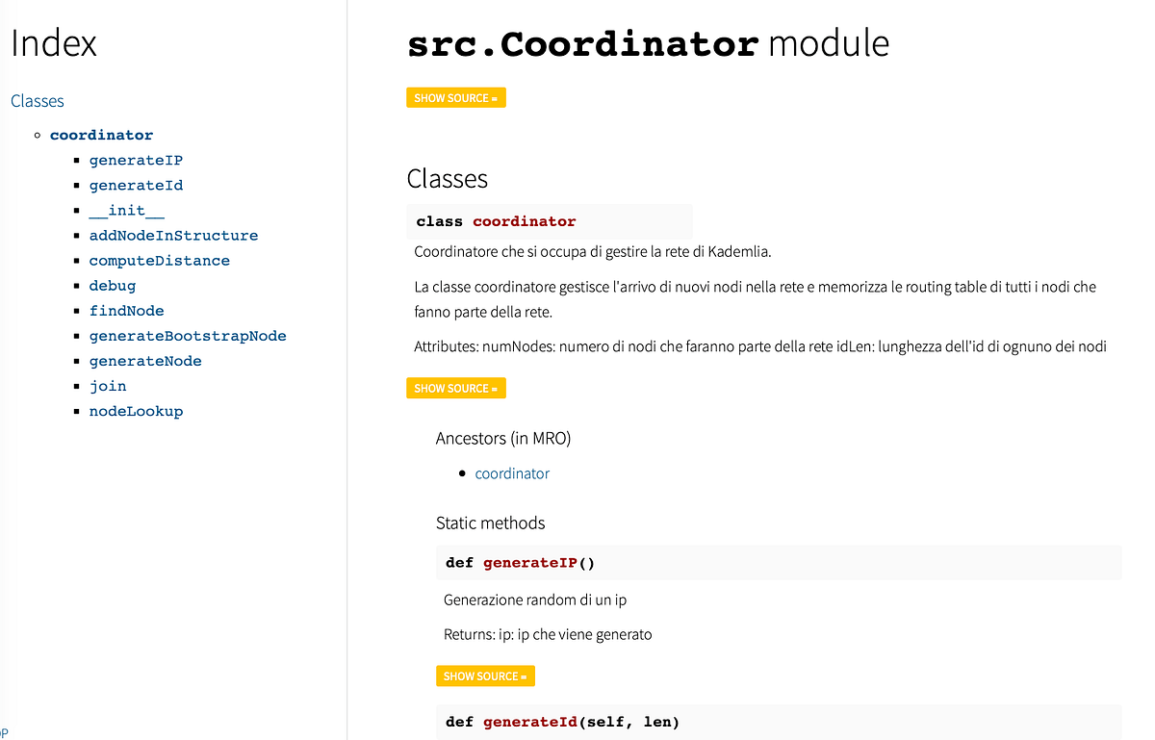Navigate to __init__ from the index
The width and height of the screenshot is (1155, 740).
126,210
